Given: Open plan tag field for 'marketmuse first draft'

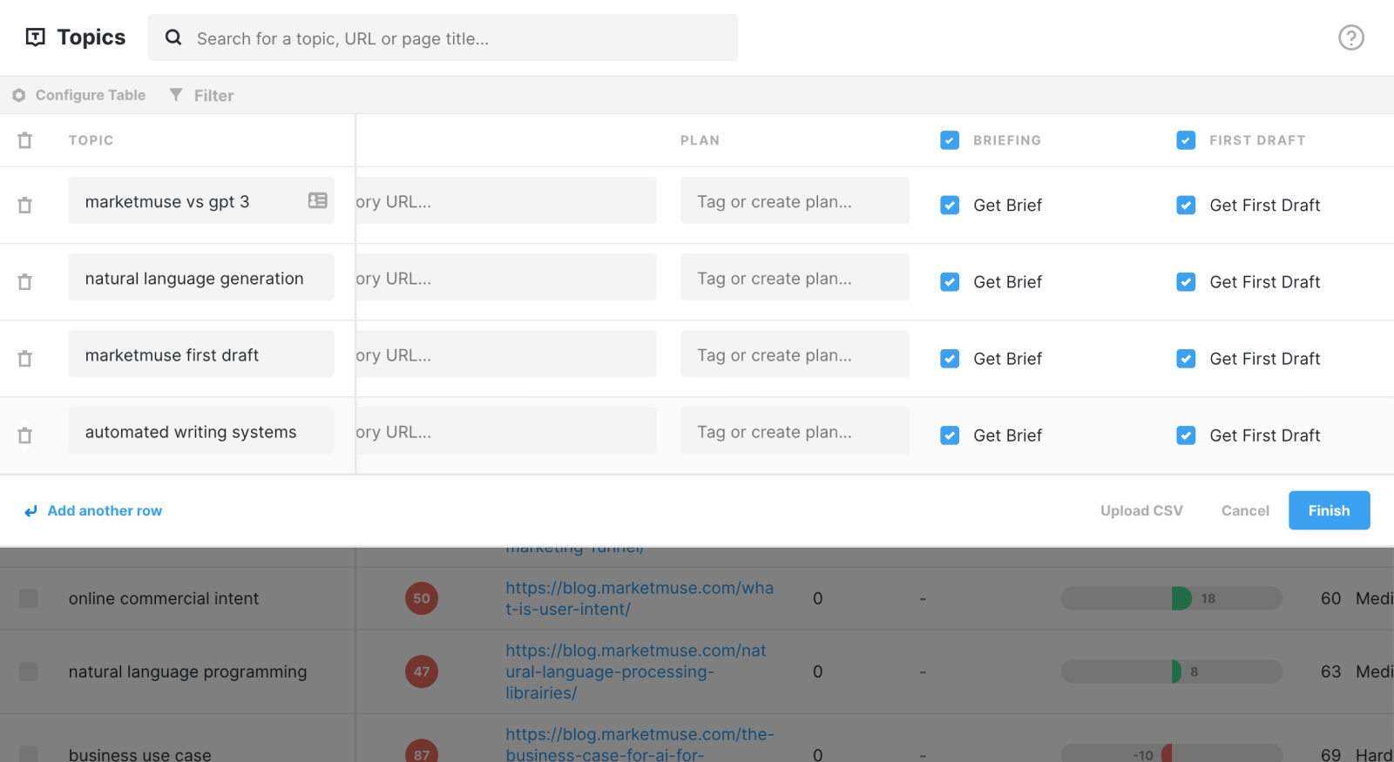Looking at the screenshot, I should [x=795, y=354].
